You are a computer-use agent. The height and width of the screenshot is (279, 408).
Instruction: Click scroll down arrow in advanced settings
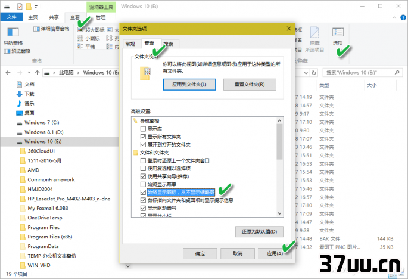(x=280, y=213)
